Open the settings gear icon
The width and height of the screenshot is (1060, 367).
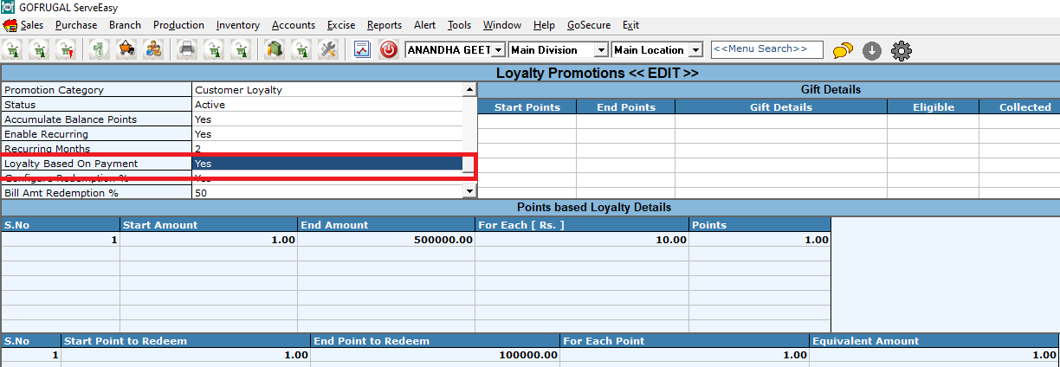coord(902,50)
